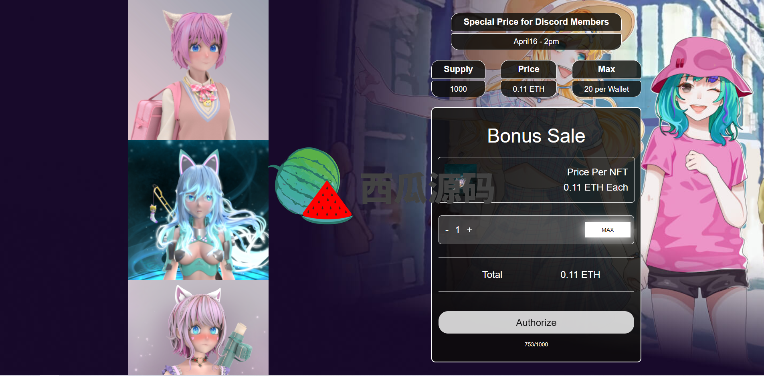This screenshot has width=764, height=376.
Task: Click the 753/1000 minted counter
Action: pyautogui.click(x=536, y=344)
